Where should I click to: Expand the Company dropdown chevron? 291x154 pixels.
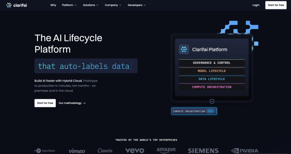click(120, 5)
